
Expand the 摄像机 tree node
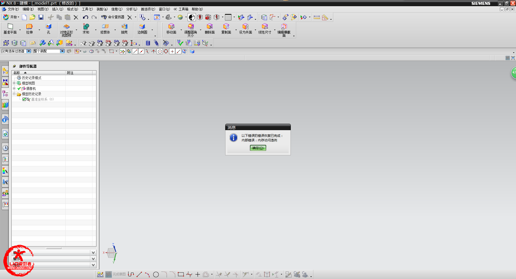pyautogui.click(x=14, y=88)
